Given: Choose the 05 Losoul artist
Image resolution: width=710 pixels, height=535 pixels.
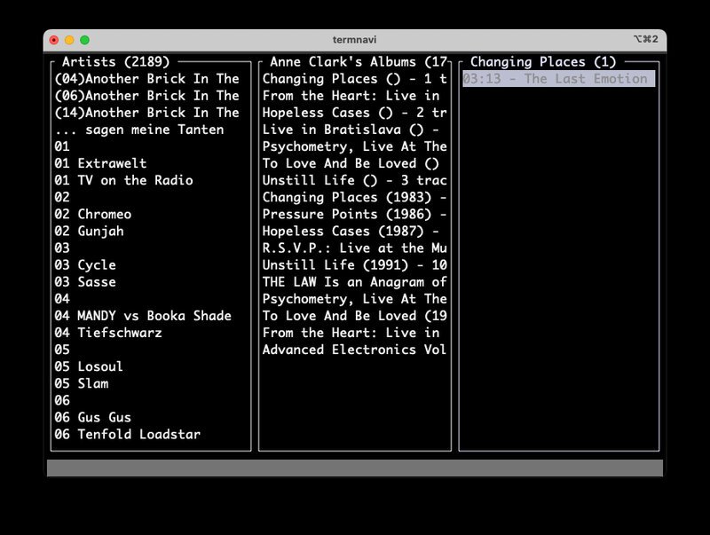Looking at the screenshot, I should coord(89,366).
